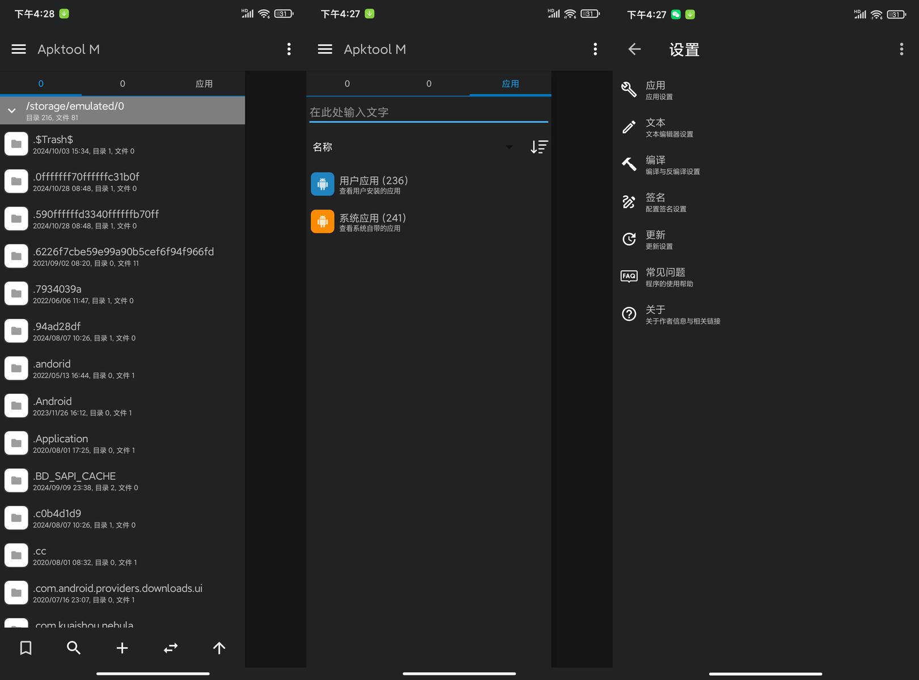
Task: Open 更新设置 entry in settings
Action: 766,239
